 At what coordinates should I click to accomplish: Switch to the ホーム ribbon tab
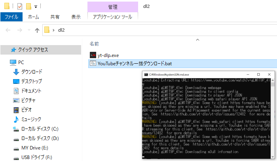coord(33,17)
